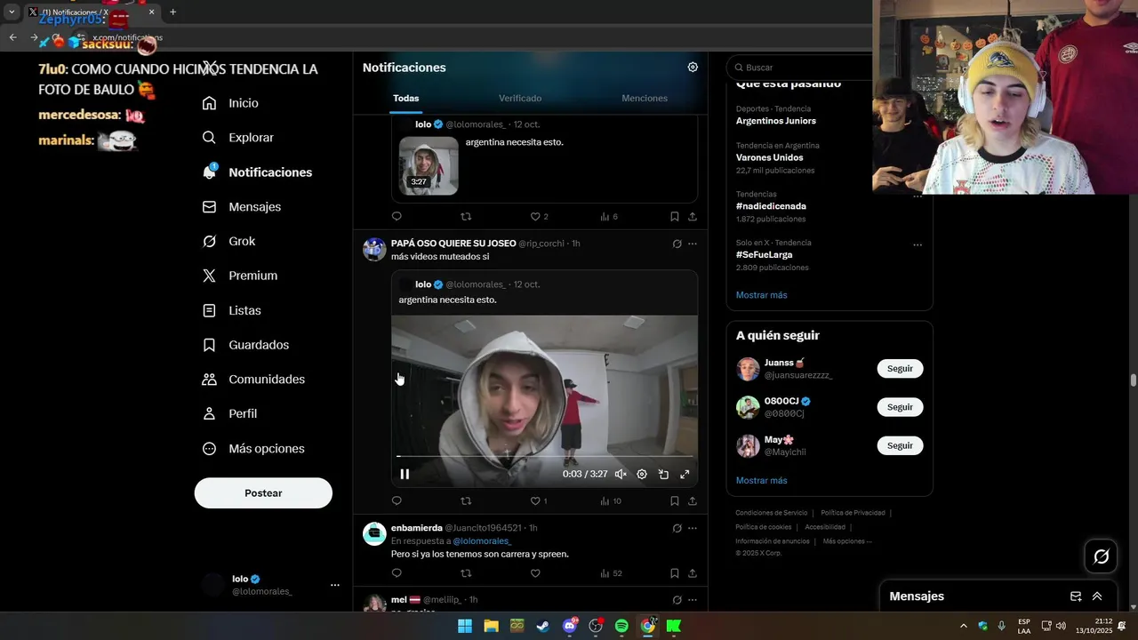Screen dimensions: 1138x640
Task: Open the floating Grok button
Action: 1101,556
